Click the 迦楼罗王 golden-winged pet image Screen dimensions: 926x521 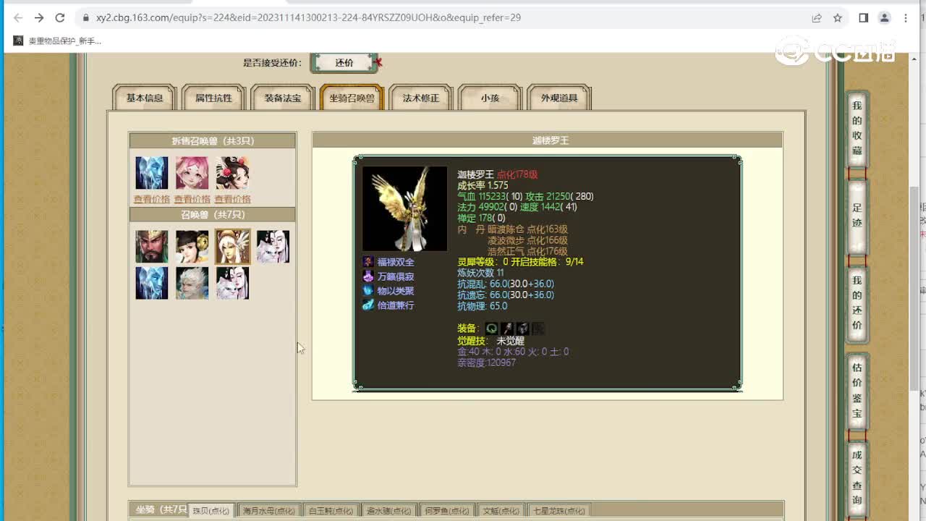click(x=404, y=208)
